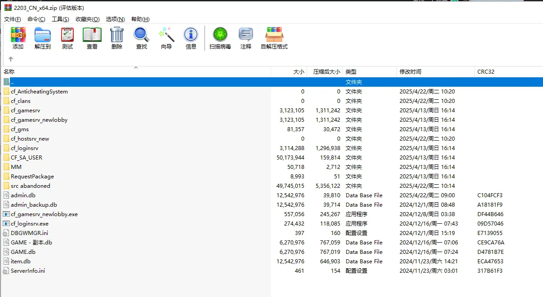
Task: Open the 工具(S) menu
Action: point(60,19)
